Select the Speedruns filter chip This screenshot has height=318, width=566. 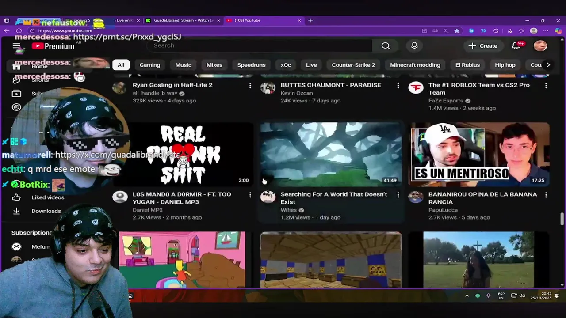(x=251, y=65)
